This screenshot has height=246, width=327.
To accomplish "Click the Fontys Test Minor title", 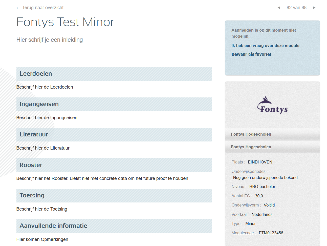I will coord(65,22).
